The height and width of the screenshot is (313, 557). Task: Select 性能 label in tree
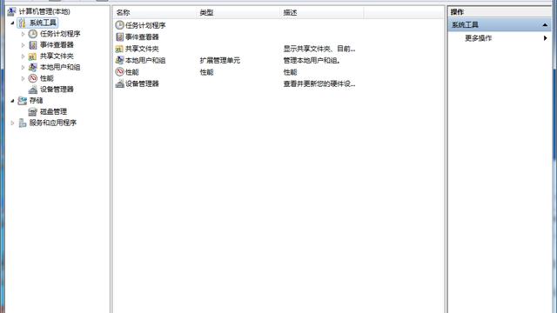click(x=46, y=78)
